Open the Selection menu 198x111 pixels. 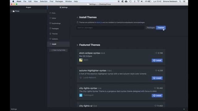pos(44,1)
